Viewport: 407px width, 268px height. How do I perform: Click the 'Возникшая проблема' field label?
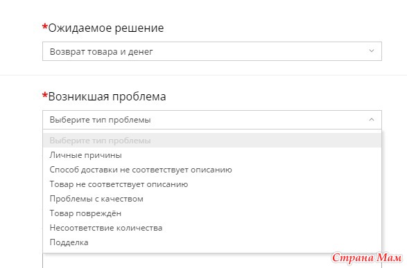coord(107,96)
